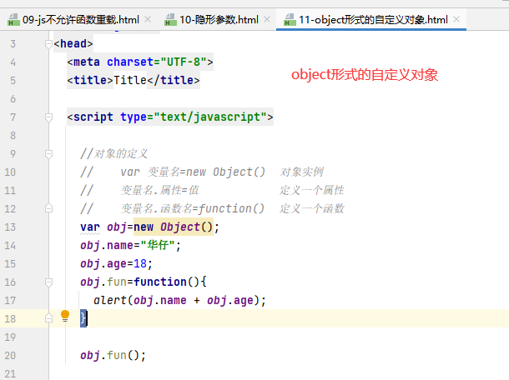
Task: Click the closing brace on line 18
Action: (x=83, y=318)
